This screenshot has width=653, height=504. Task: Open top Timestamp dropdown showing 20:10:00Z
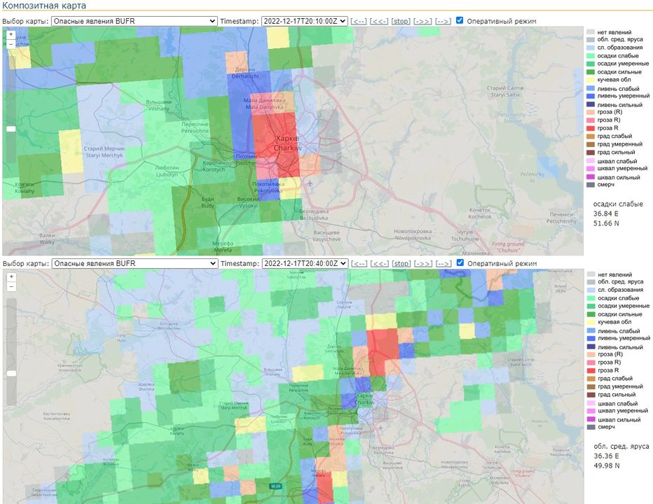(304, 21)
